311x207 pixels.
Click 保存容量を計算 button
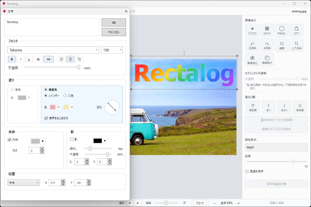point(276,184)
